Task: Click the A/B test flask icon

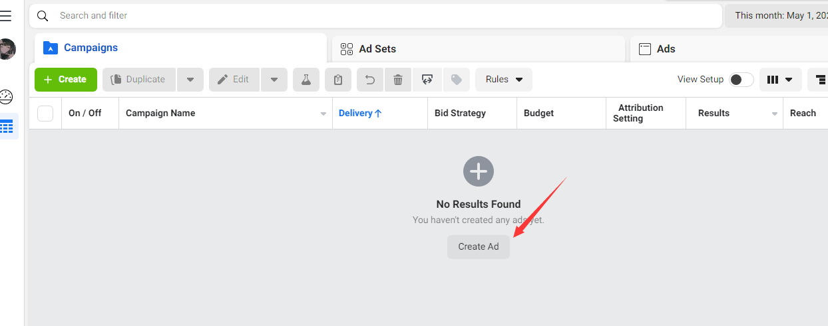Action: tap(306, 80)
